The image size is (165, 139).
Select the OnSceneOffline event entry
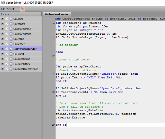pyautogui.click(x=22, y=64)
